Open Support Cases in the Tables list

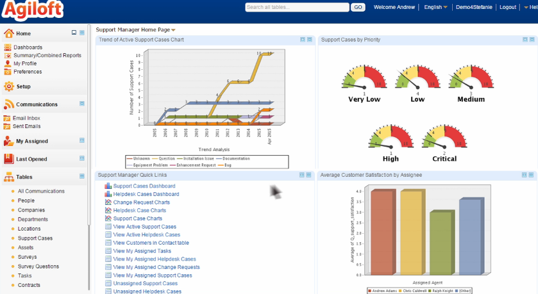point(35,238)
